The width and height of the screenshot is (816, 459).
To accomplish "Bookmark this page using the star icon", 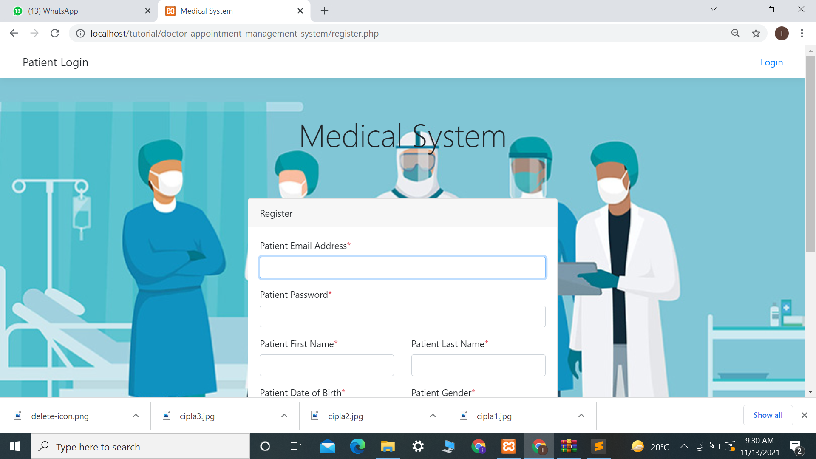I will [756, 33].
